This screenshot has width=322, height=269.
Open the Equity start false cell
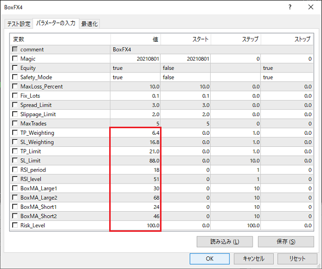[186, 68]
